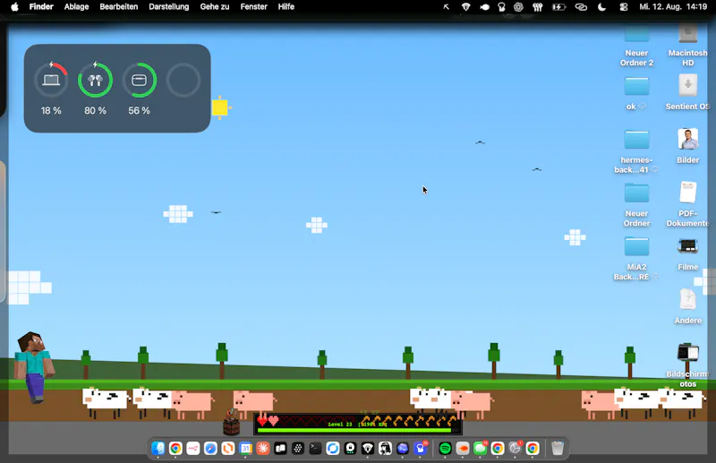This screenshot has height=463, width=716.
Task: Select the Macintosh HD drive icon
Action: (687, 34)
